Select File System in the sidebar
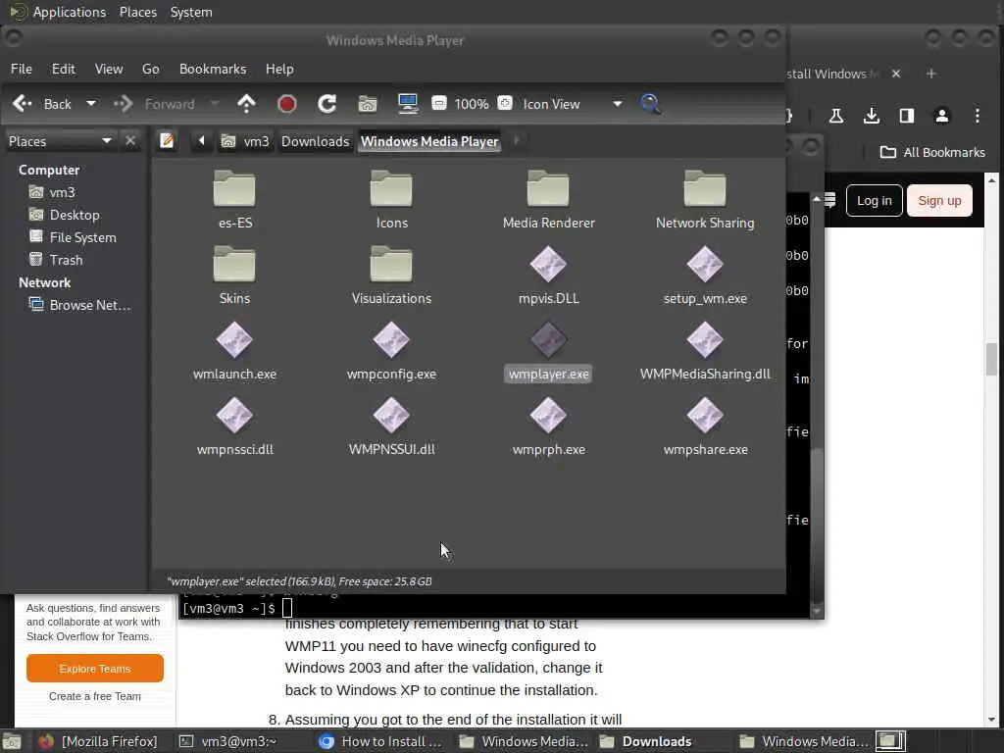The width and height of the screenshot is (1004, 753). pyautogui.click(x=73, y=237)
